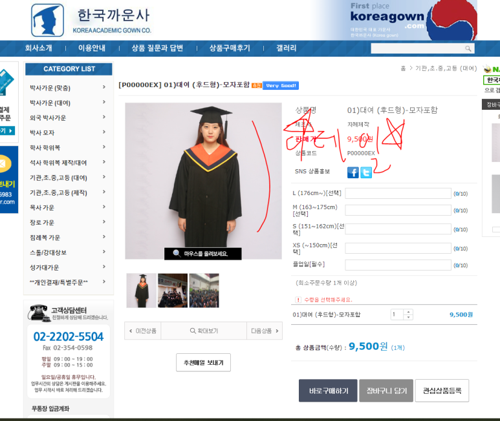Click phone number 02-2202-5504
Image resolution: width=500 pixels, height=421 pixels.
[x=69, y=336]
